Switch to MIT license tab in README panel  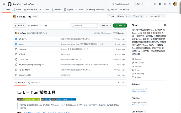tap(34, 83)
